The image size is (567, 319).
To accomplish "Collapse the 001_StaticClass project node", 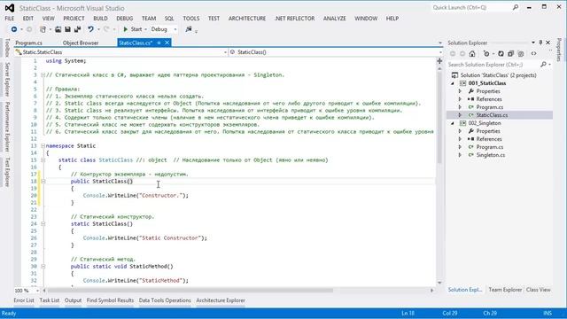I will pyautogui.click(x=453, y=83).
